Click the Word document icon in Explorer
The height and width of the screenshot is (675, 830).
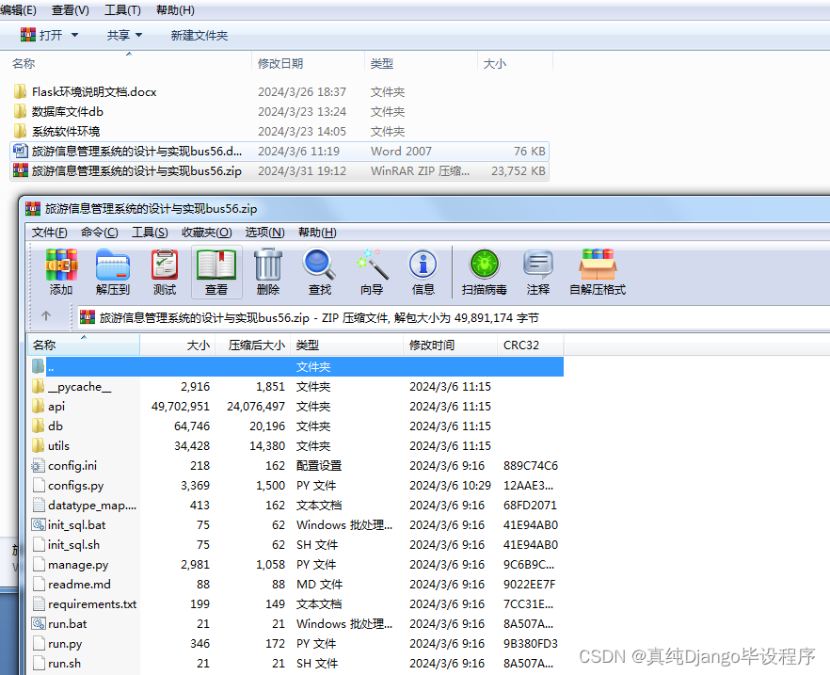pyautogui.click(x=20, y=151)
